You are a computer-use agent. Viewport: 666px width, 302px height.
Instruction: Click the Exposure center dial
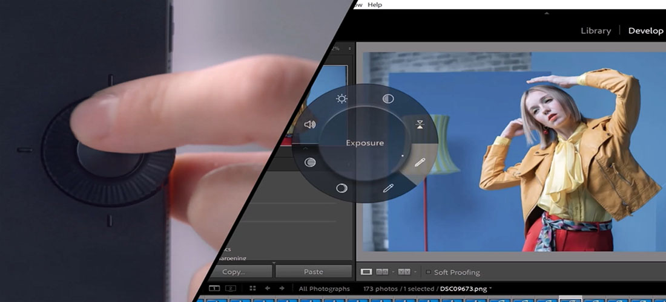pos(364,143)
